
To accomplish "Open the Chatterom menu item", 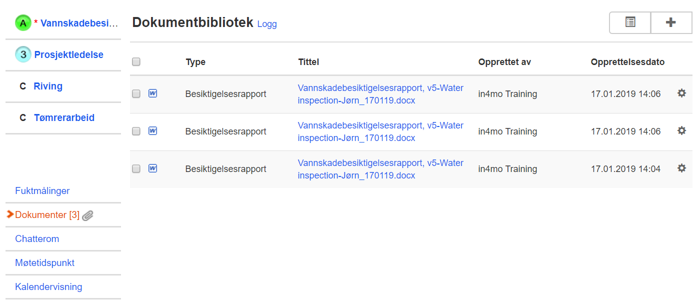I will [37, 238].
